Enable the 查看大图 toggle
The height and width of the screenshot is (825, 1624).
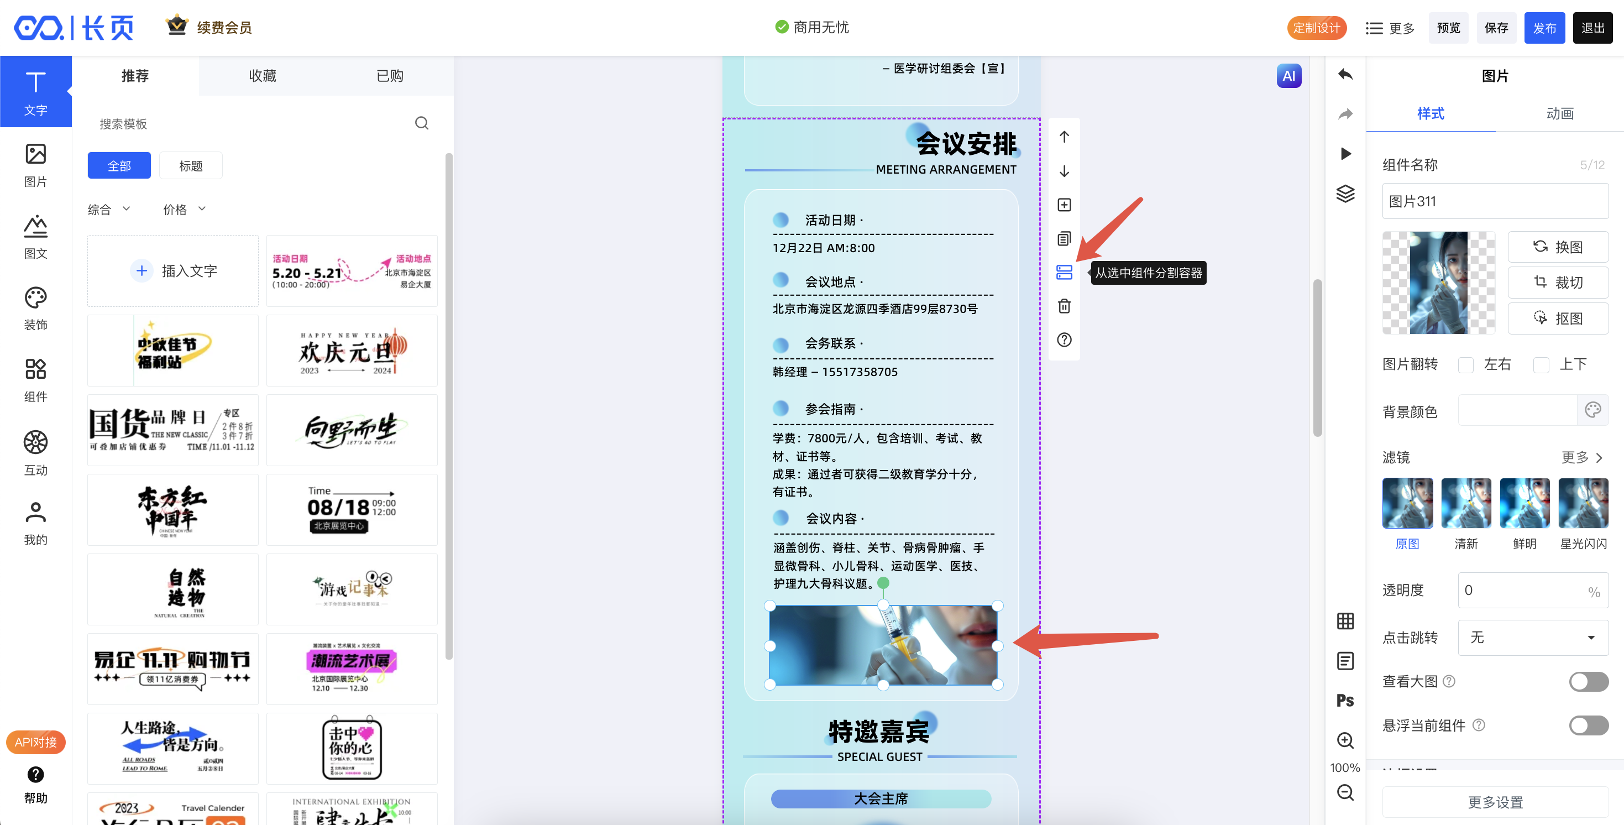coord(1588,681)
